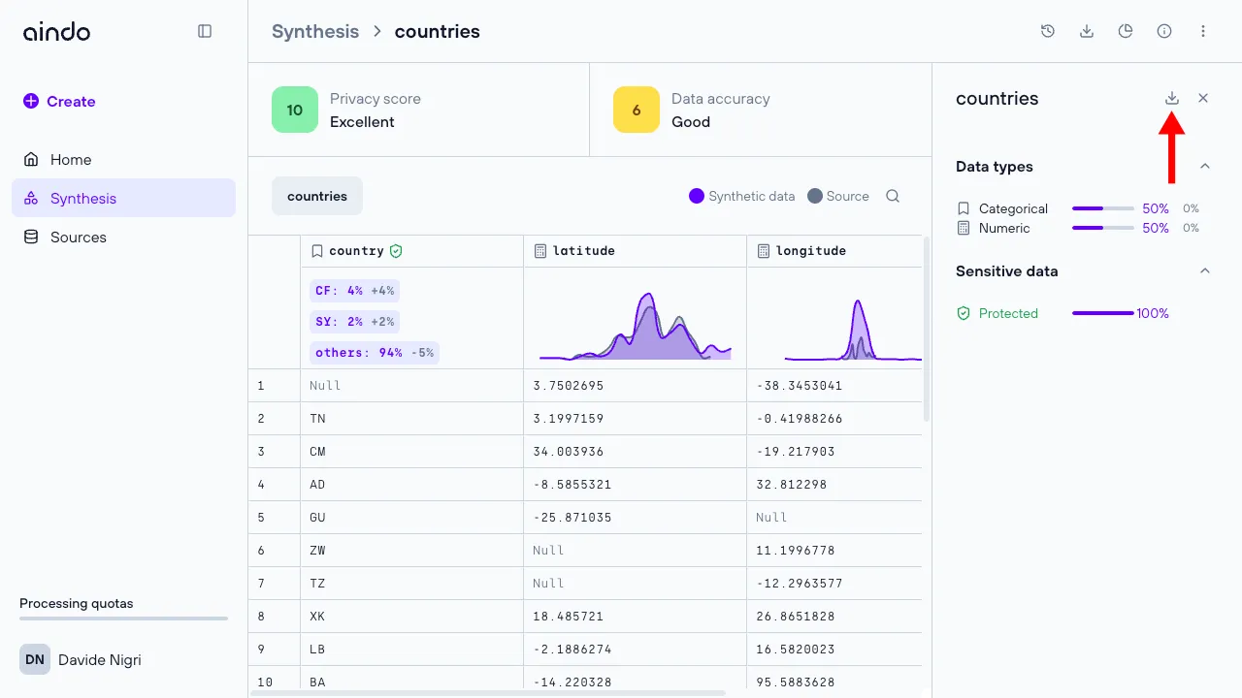Click the horizontal table scrollbar
This screenshot has height=698, width=1242.
coord(488,693)
